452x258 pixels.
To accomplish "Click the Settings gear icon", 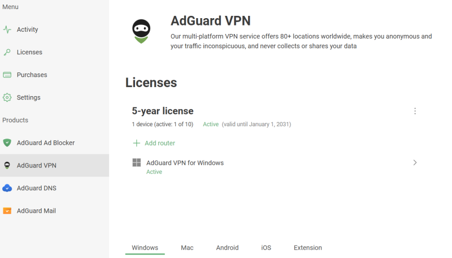I will [7, 97].
